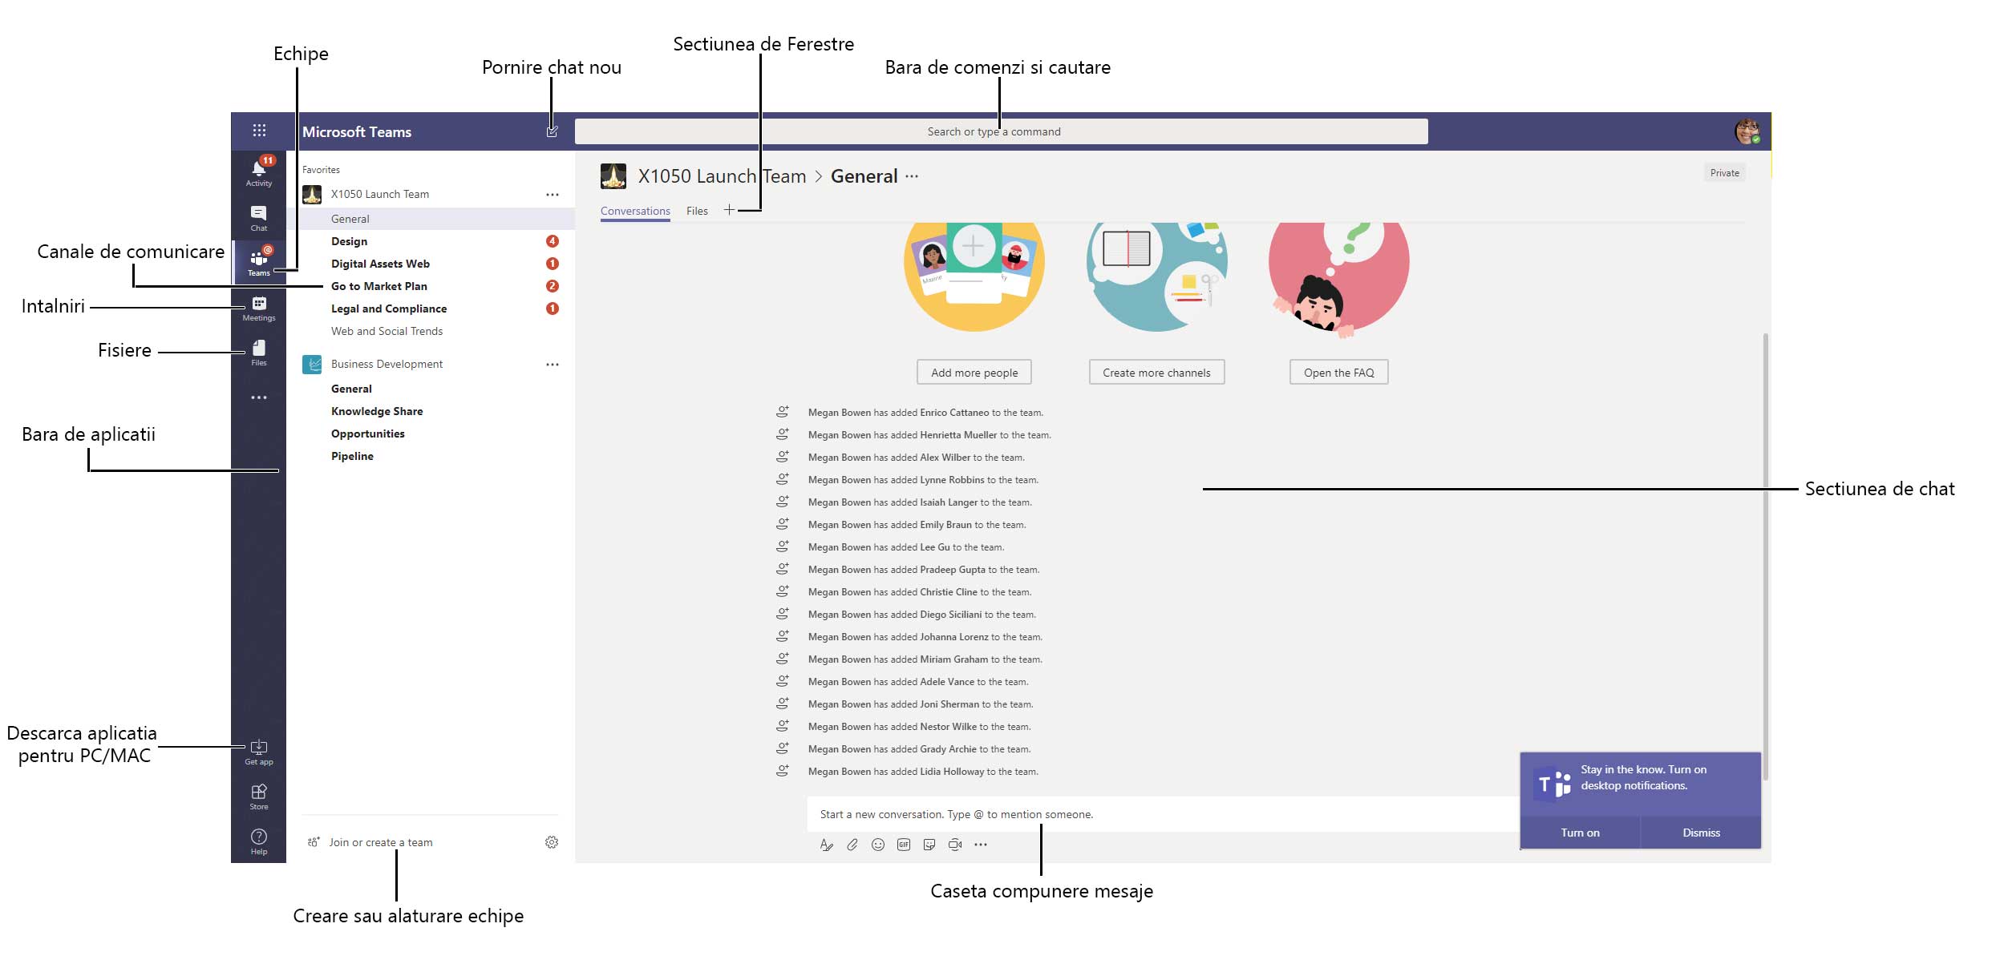This screenshot has height=976, width=2004.
Task: Turn on desktop notifications
Action: [x=1580, y=833]
